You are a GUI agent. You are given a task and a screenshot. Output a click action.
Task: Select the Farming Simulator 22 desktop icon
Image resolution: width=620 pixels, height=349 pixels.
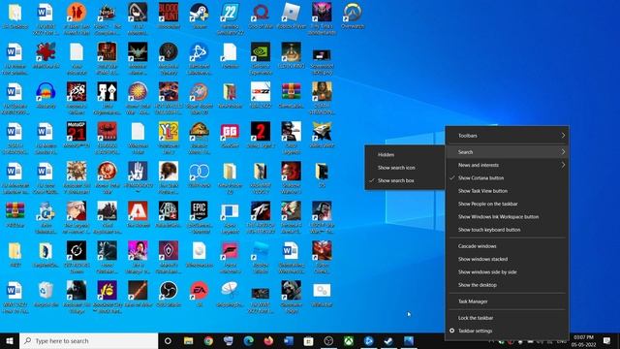(x=230, y=18)
